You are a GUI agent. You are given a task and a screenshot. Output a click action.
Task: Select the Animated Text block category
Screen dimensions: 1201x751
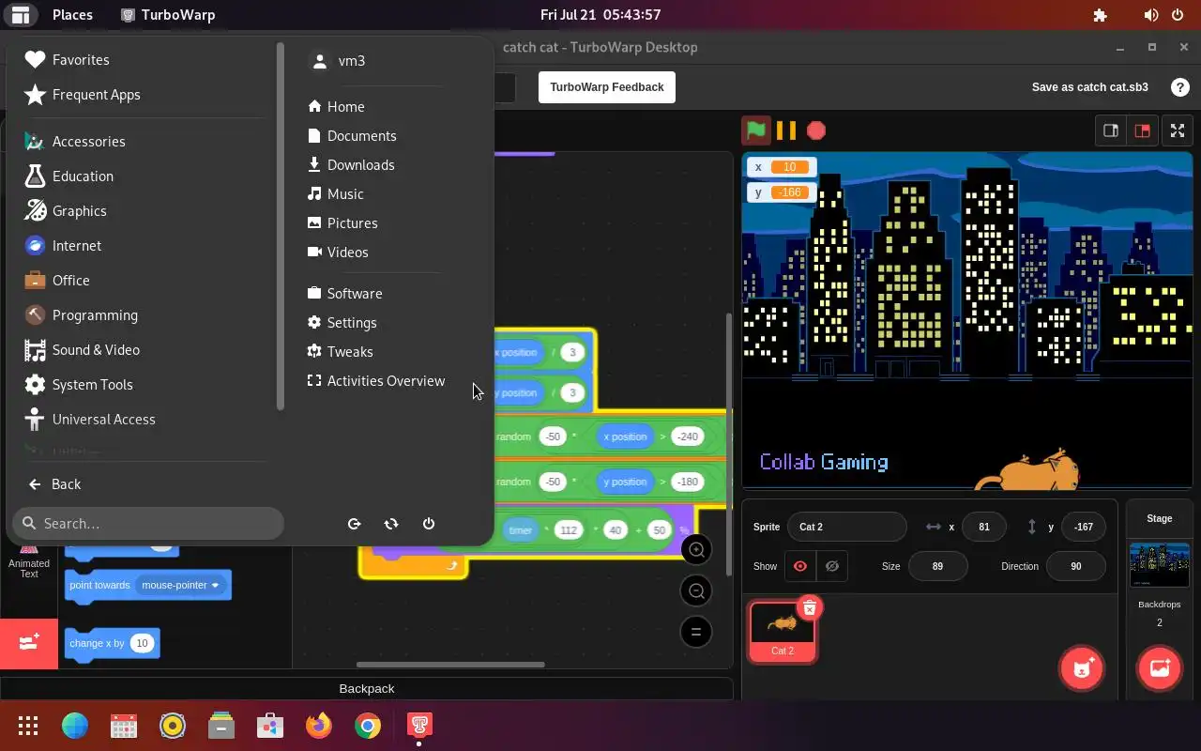pyautogui.click(x=29, y=560)
